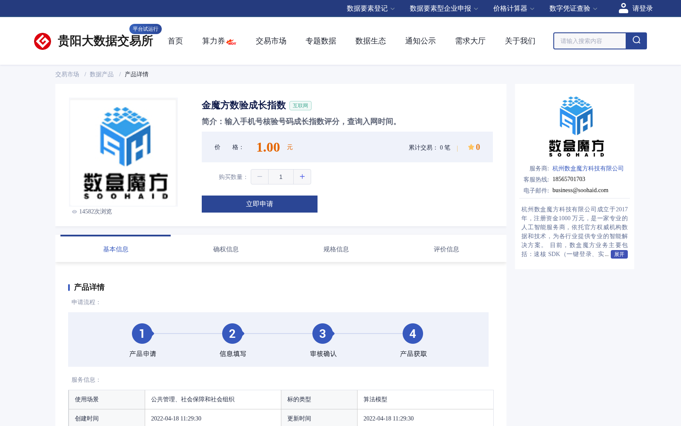
Task: Click the 产品详情 section heading
Action: pyautogui.click(x=89, y=287)
